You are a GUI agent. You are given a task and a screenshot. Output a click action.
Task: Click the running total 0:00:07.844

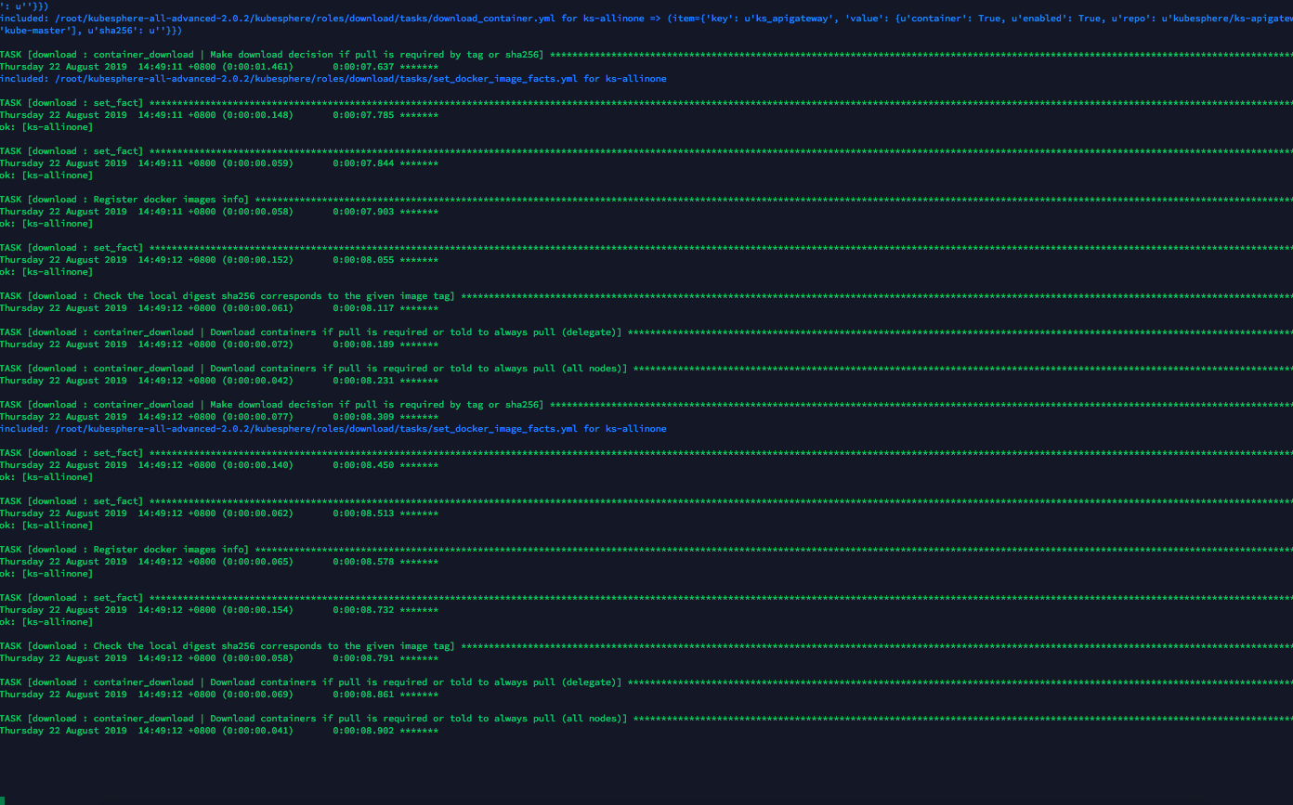pyautogui.click(x=363, y=163)
